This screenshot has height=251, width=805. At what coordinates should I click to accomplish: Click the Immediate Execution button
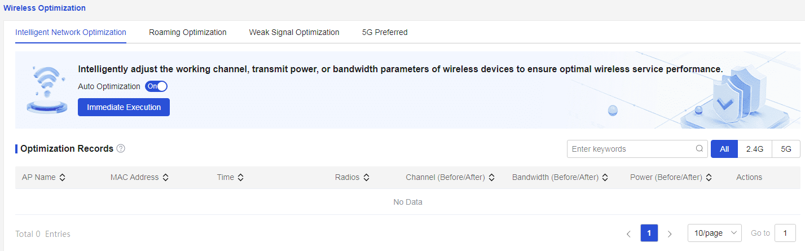(x=124, y=107)
